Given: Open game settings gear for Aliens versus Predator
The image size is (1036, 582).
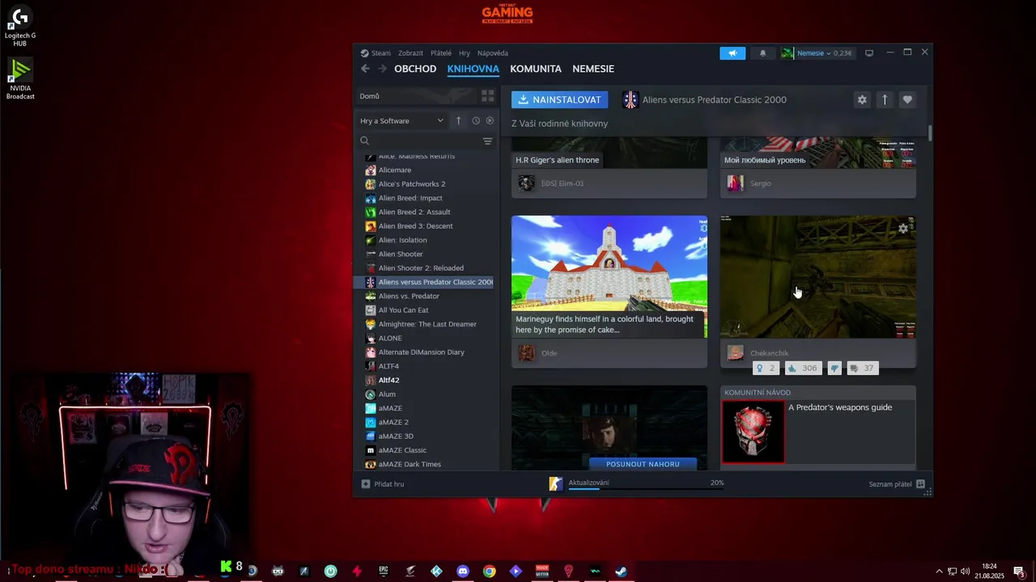Looking at the screenshot, I should pyautogui.click(x=862, y=99).
